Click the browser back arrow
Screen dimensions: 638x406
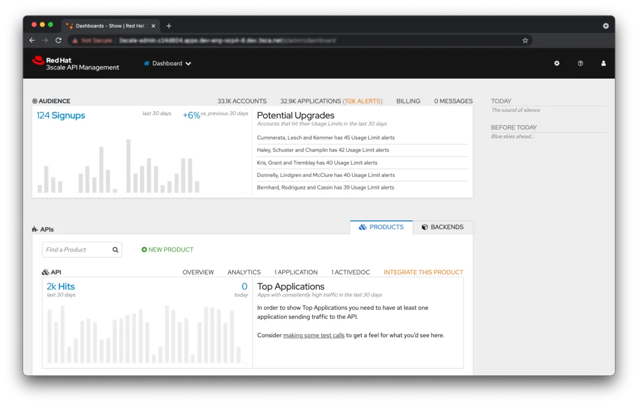click(32, 40)
